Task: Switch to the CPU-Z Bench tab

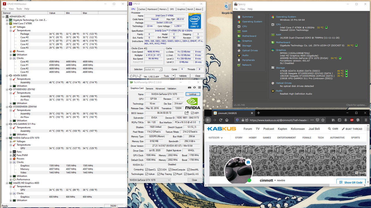Action: [190, 9]
